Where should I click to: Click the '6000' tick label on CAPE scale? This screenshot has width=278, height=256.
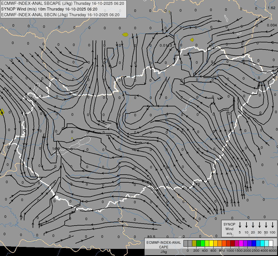tap(273, 251)
